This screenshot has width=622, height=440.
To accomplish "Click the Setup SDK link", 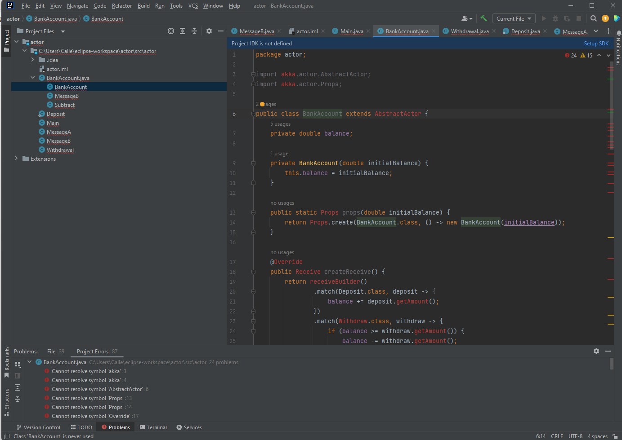I will tap(596, 43).
